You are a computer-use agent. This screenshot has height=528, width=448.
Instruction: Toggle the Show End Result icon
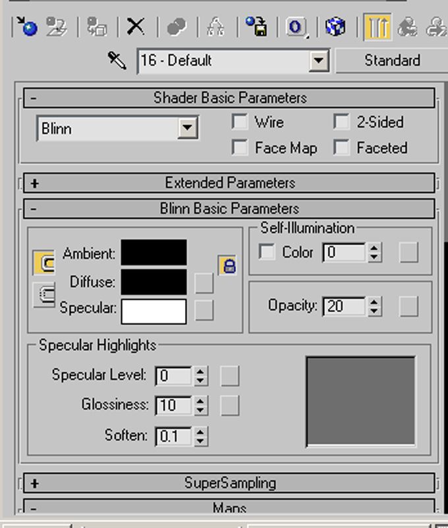click(x=377, y=27)
